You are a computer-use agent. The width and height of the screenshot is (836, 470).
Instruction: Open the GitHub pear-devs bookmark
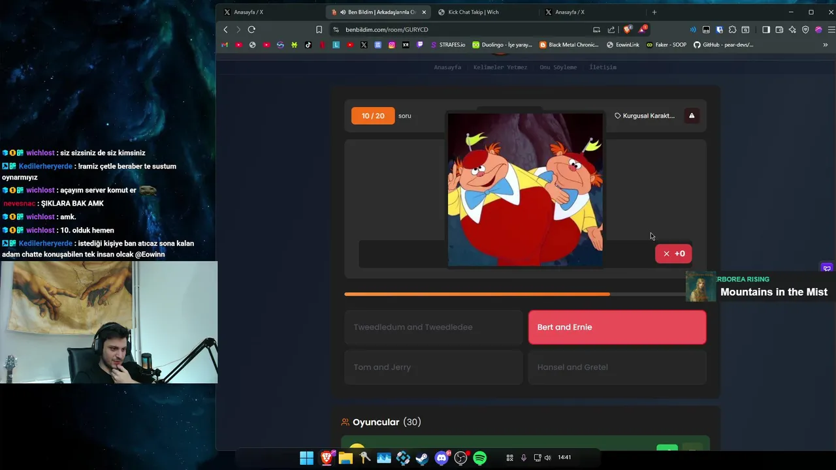724,45
